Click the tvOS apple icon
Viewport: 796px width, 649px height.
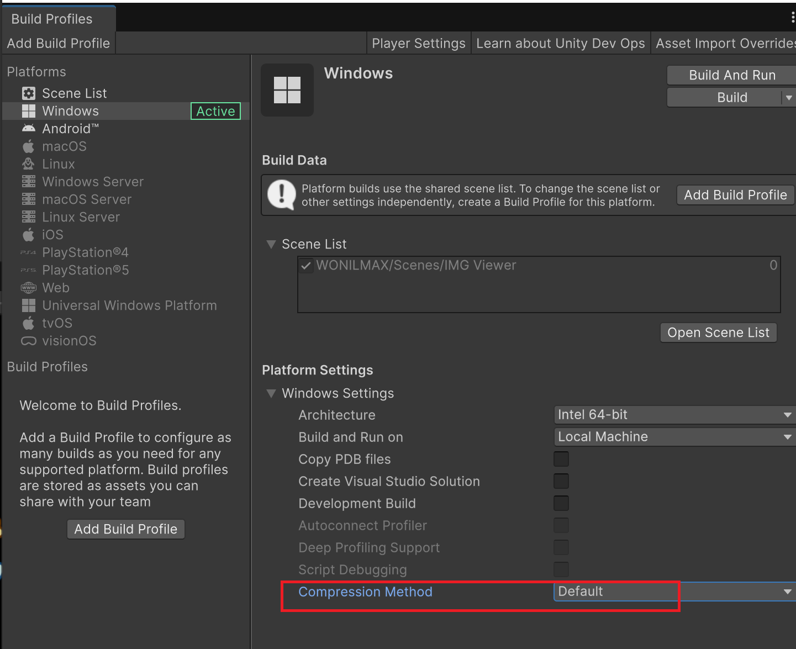point(29,323)
